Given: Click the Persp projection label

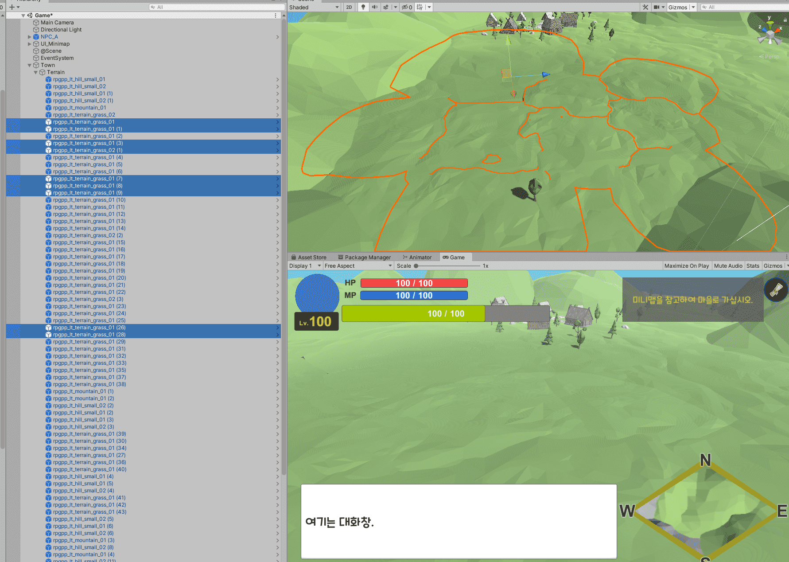Looking at the screenshot, I should [x=769, y=57].
